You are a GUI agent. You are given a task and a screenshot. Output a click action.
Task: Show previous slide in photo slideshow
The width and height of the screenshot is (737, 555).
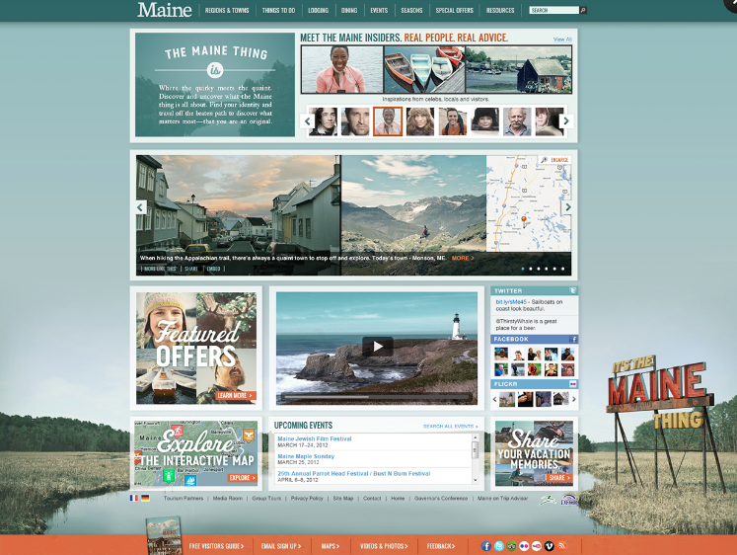(x=141, y=207)
